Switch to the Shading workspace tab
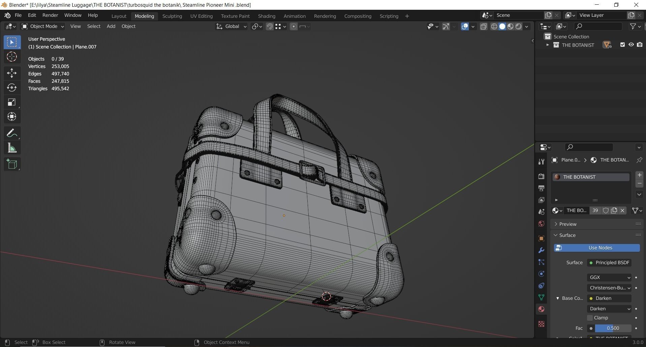The image size is (646, 347). pos(267,16)
